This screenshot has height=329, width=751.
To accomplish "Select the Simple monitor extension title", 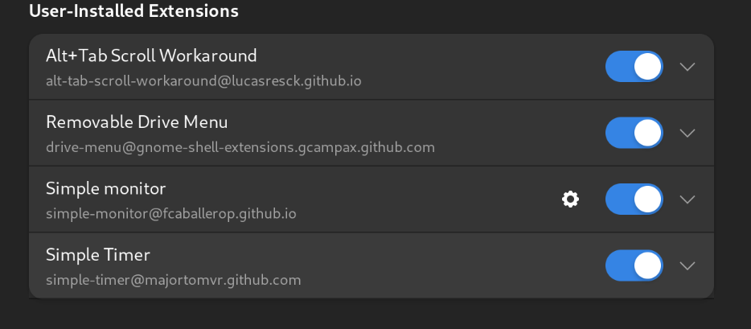I will click(x=105, y=189).
